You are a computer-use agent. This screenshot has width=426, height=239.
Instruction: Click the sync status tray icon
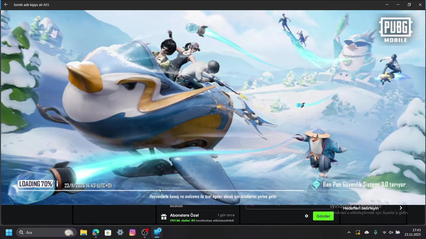[x=358, y=232]
